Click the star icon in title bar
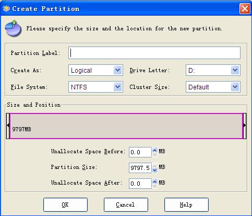 point(6,8)
